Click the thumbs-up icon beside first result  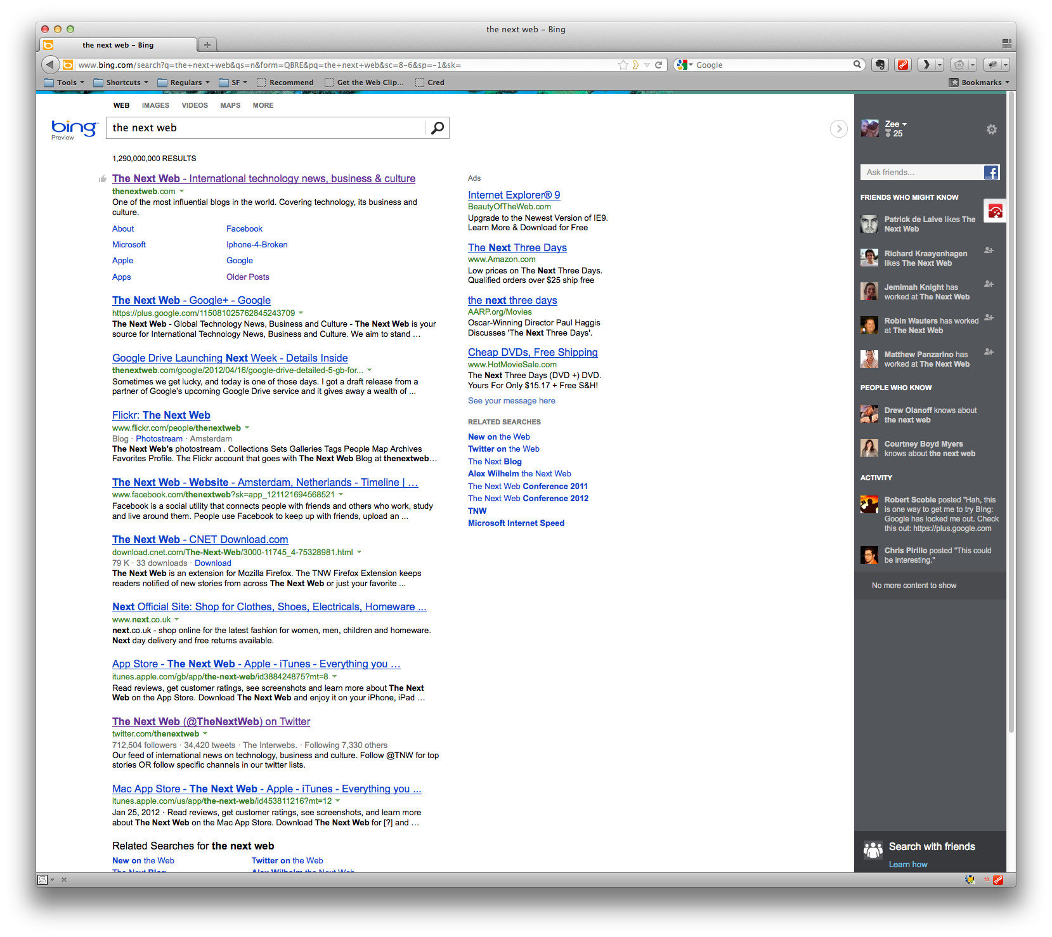103,179
